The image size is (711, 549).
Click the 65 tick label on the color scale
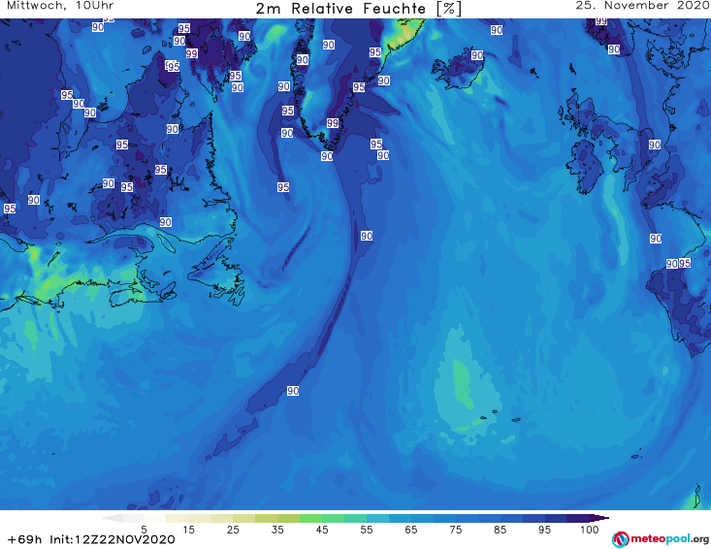click(411, 530)
